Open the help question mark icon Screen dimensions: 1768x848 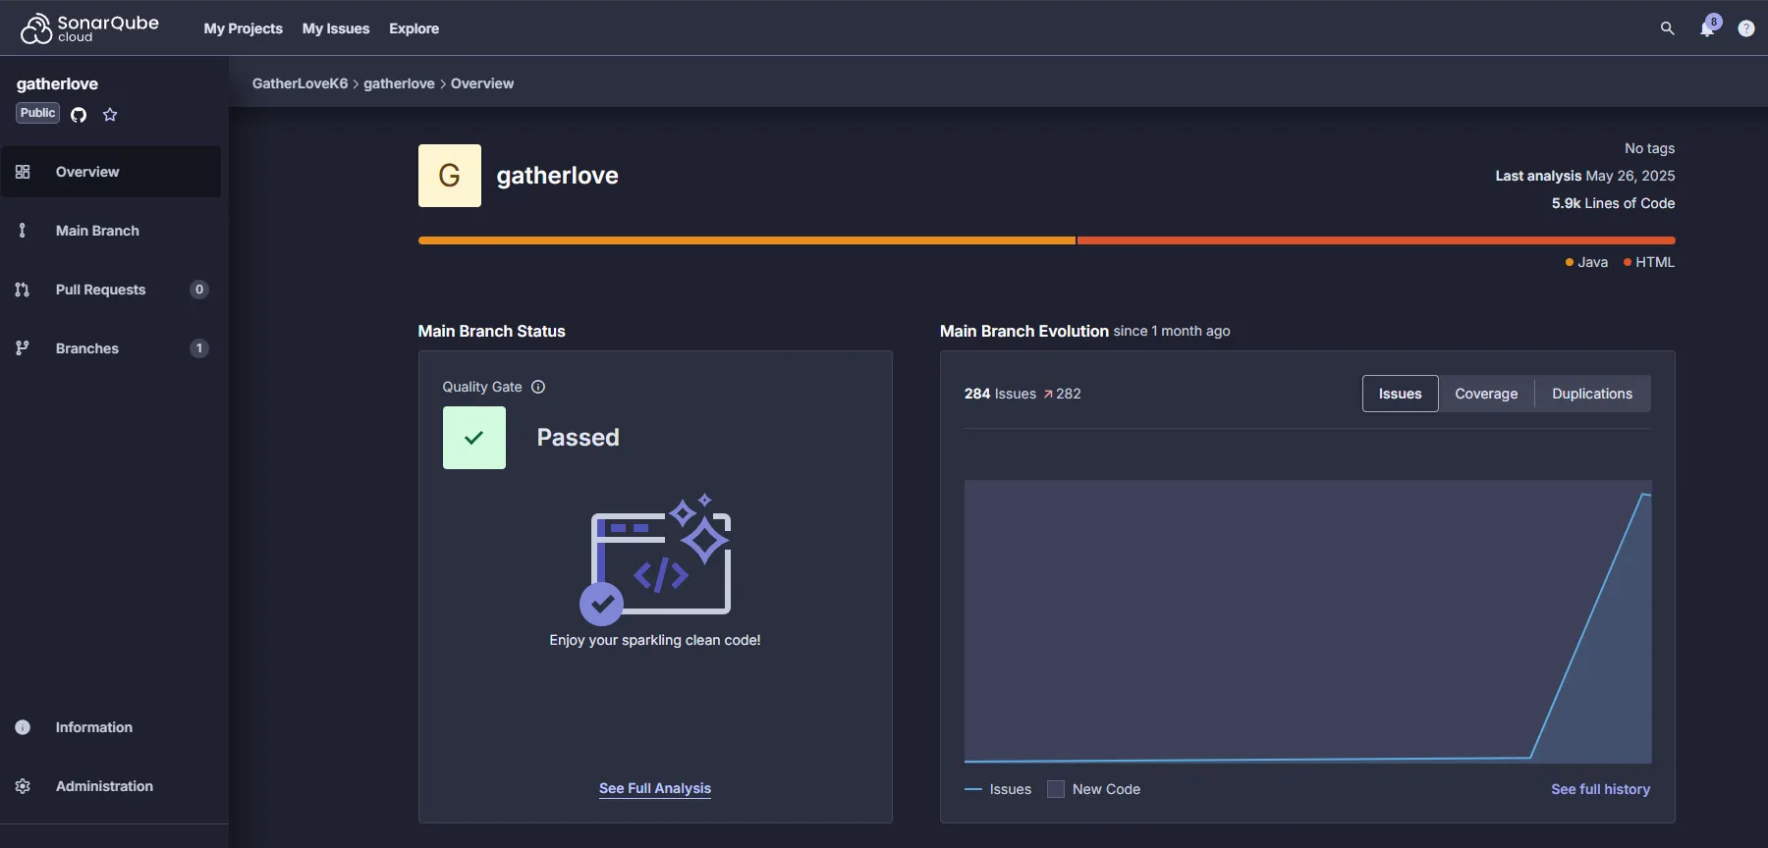click(x=1746, y=28)
